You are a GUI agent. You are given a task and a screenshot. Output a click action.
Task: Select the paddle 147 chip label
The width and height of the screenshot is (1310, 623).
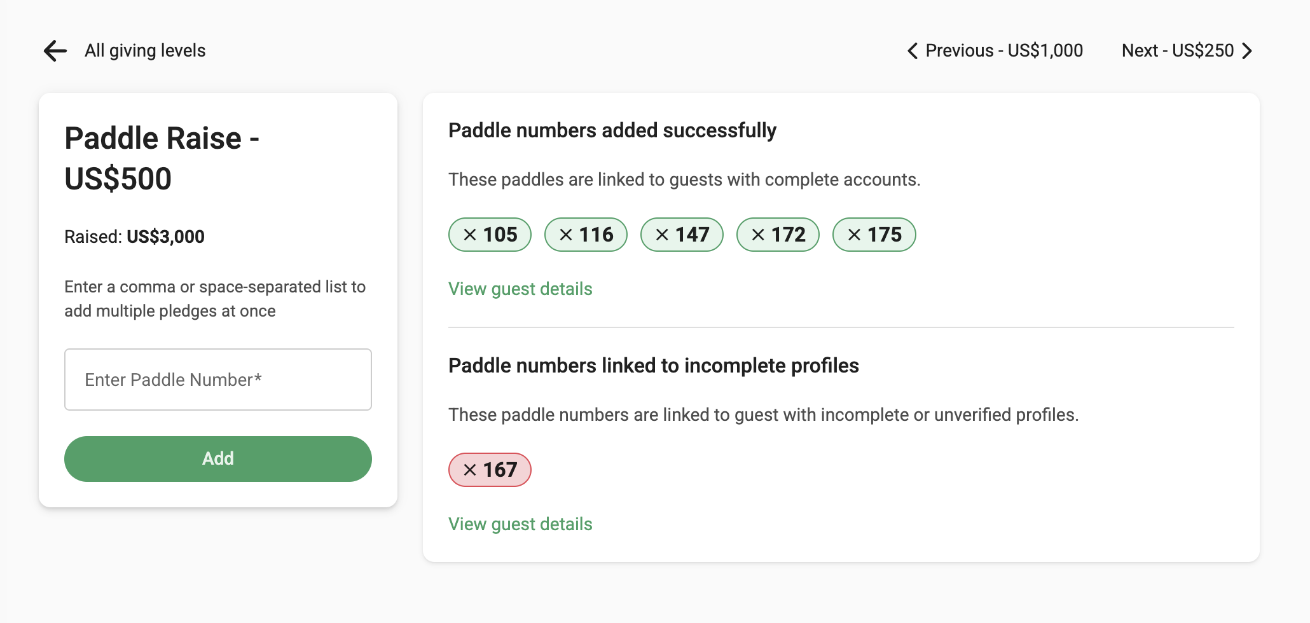[x=693, y=235]
